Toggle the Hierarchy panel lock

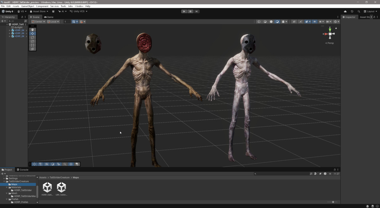[22, 17]
